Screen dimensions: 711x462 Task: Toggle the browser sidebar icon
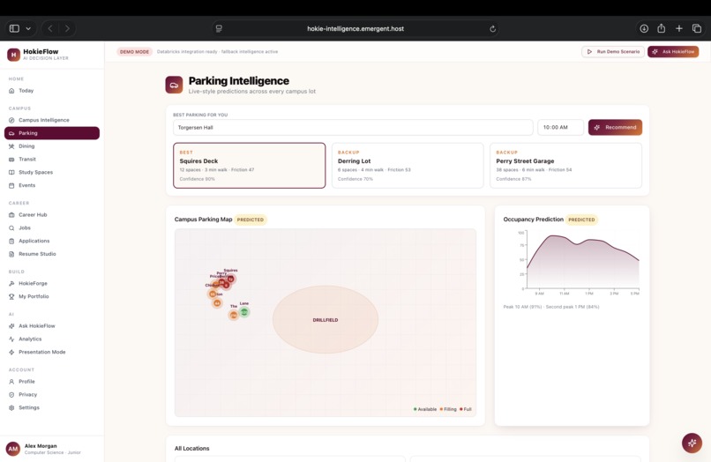(14, 28)
